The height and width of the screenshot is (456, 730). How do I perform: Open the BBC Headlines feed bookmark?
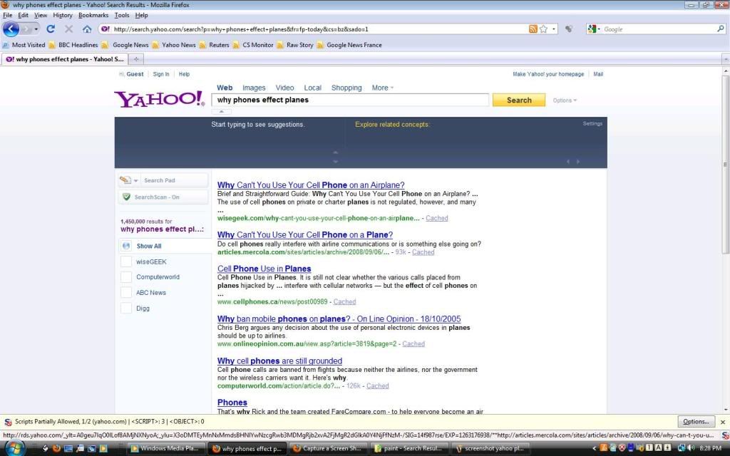(x=73, y=45)
